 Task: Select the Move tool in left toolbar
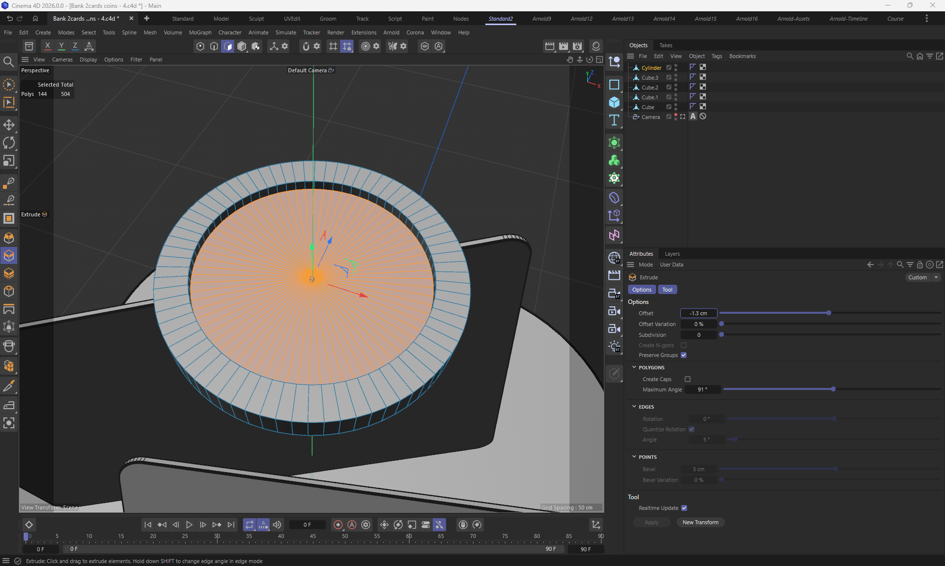9,125
